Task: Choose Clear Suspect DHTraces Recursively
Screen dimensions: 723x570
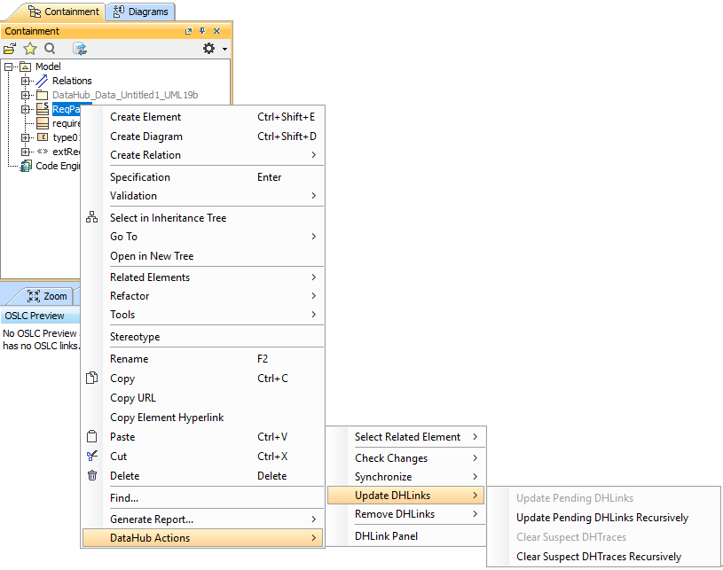Action: pyautogui.click(x=604, y=557)
